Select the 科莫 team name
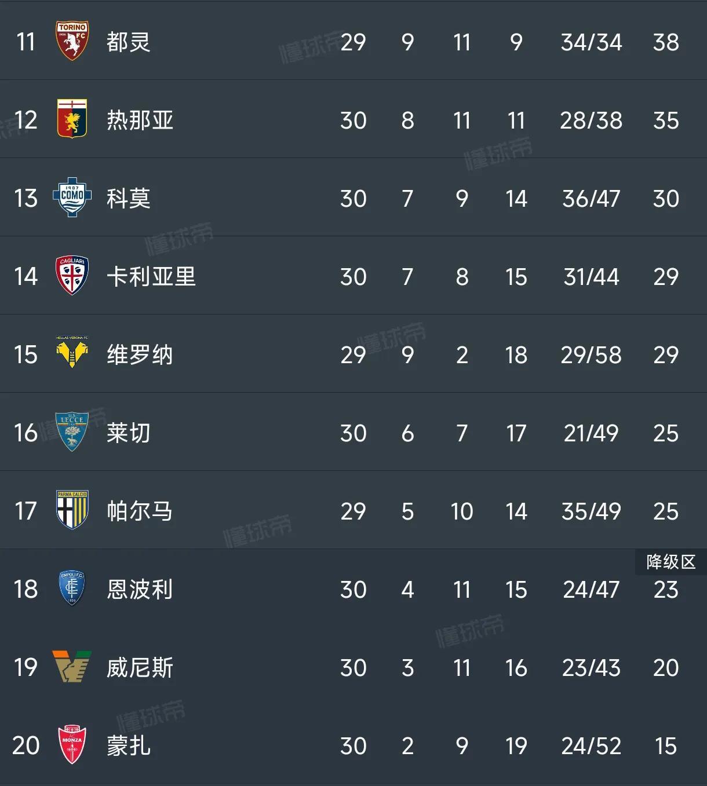The width and height of the screenshot is (707, 786). coord(129,198)
